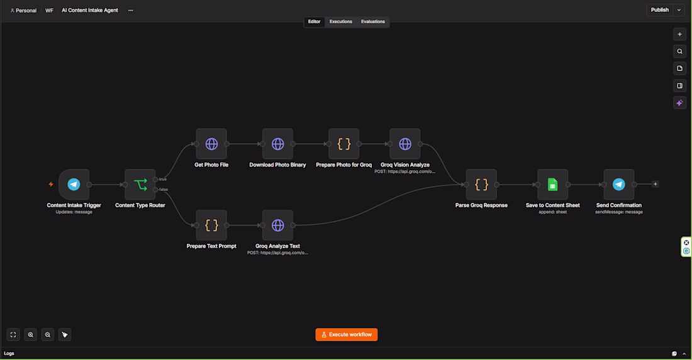Select the Content Intake Trigger Telegram node
The width and height of the screenshot is (692, 360).
(74, 184)
